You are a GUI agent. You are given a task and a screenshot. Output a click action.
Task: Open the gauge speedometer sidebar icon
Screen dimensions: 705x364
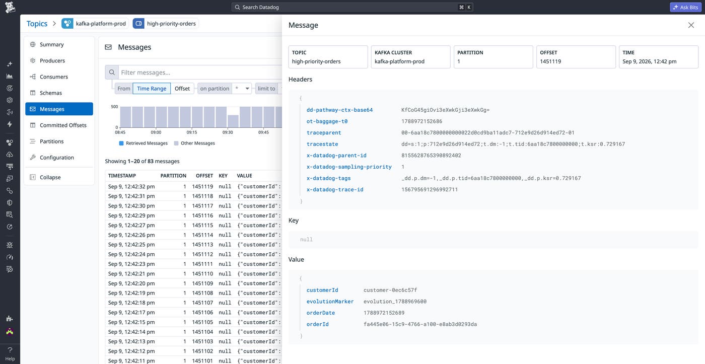tap(10, 257)
